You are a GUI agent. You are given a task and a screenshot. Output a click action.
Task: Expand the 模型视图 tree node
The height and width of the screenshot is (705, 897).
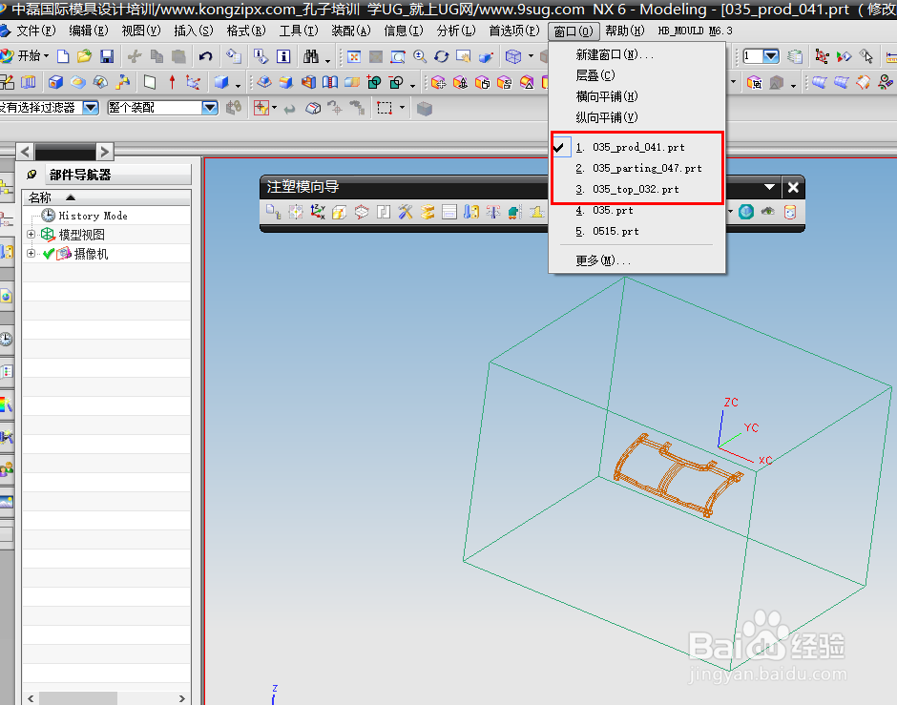(31, 235)
